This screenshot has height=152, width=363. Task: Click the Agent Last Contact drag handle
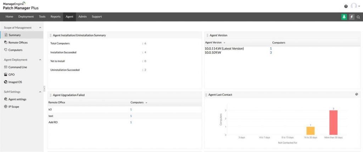pyautogui.click(x=206, y=95)
